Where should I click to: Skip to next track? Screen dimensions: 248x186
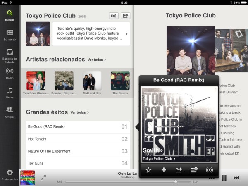coord(236,178)
